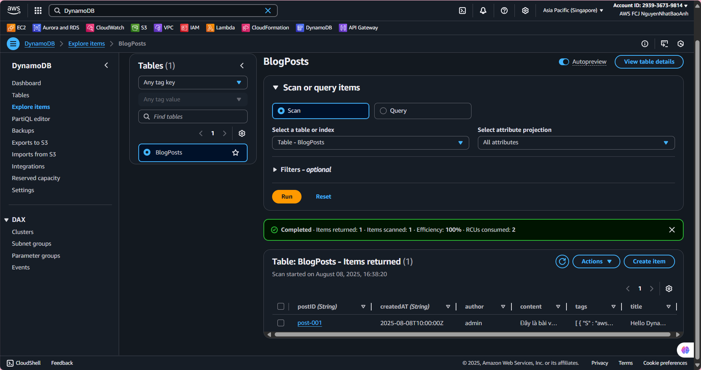Open the help question mark icon

click(504, 11)
